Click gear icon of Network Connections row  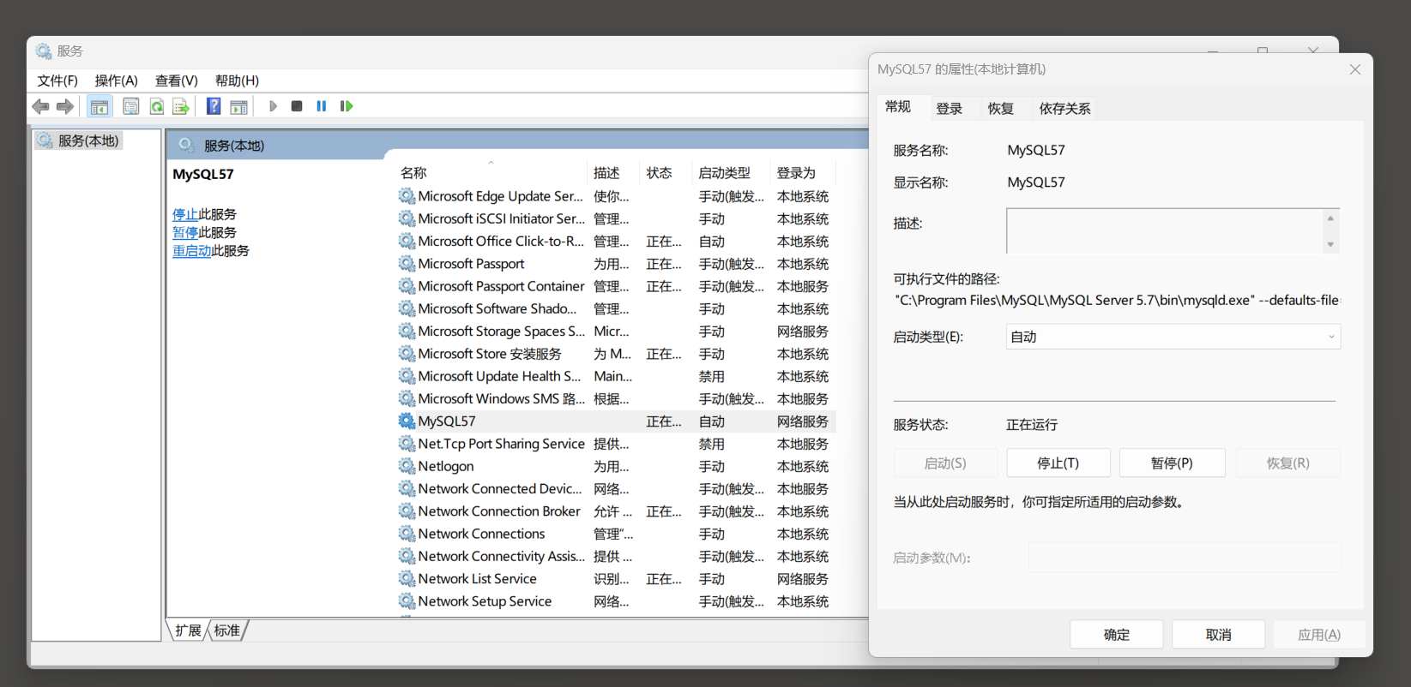(x=407, y=534)
